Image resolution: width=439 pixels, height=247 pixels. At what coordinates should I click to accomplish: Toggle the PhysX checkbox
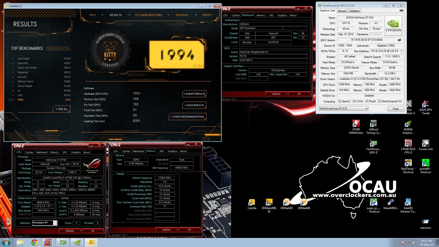click(x=367, y=101)
